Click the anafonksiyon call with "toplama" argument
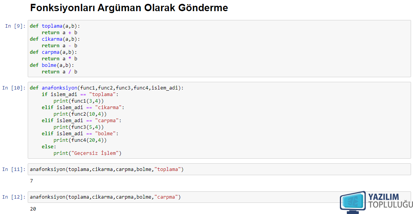Viewport: 413px width, 214px height. coord(107,169)
